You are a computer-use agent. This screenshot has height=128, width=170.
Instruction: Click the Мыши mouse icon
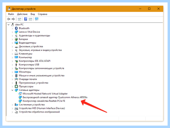[x=16, y=75]
